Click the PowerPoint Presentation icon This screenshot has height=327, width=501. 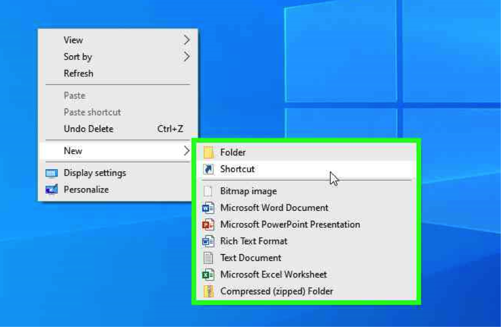209,225
